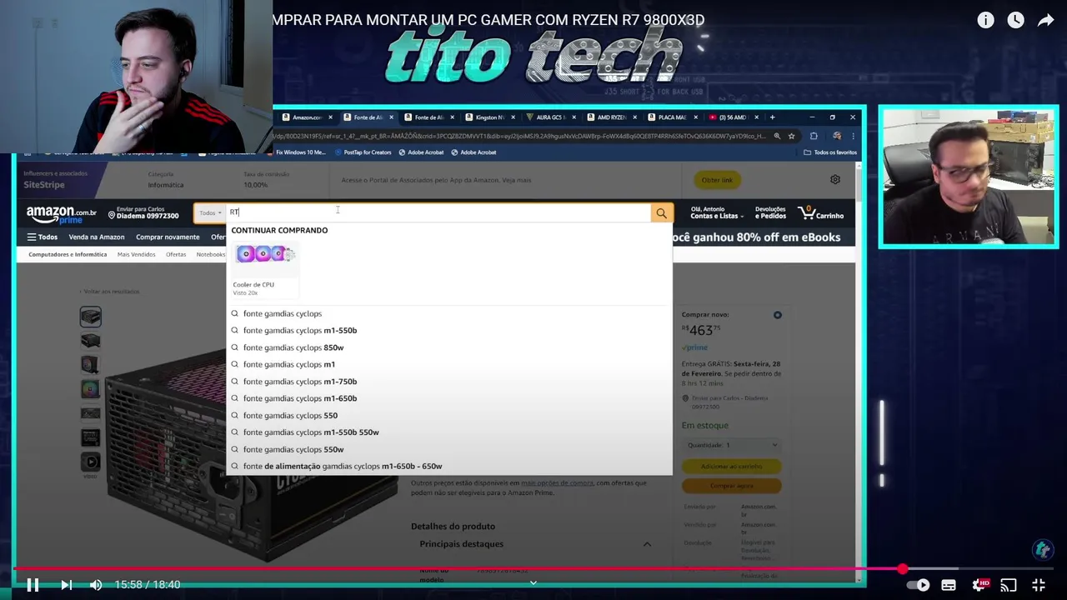Focus the Amazon search input field

[438, 212]
